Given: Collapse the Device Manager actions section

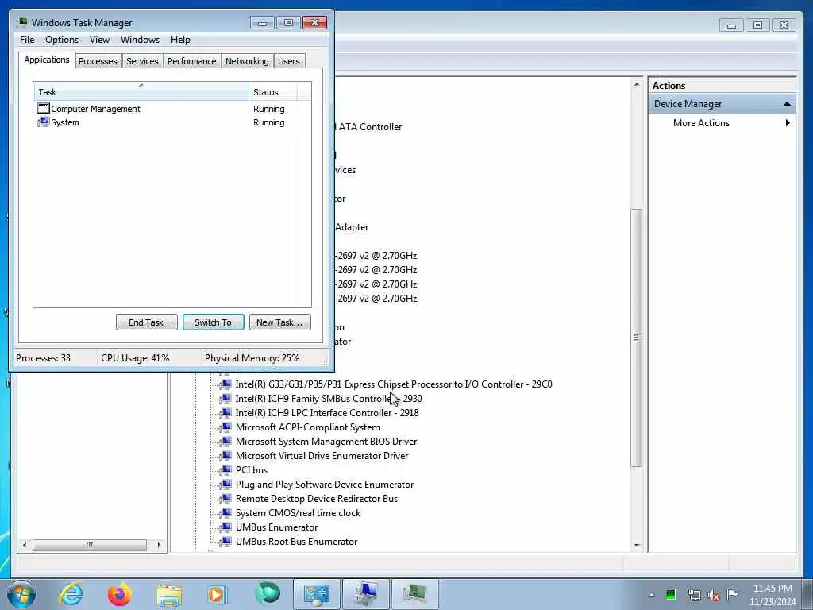Looking at the screenshot, I should point(787,104).
